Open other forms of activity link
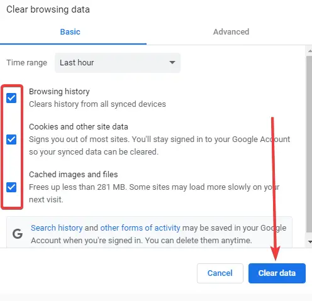Image resolution: width=312 pixels, height=301 pixels. (140, 228)
